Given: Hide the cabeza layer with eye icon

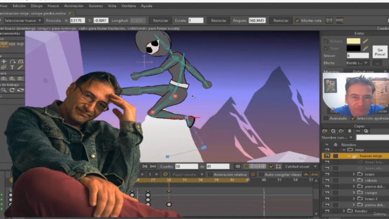Looking at the screenshot, I should (x=327, y=181).
